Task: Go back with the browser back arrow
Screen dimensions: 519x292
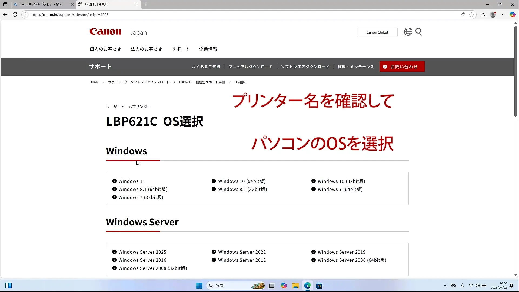Action: pos(5,15)
